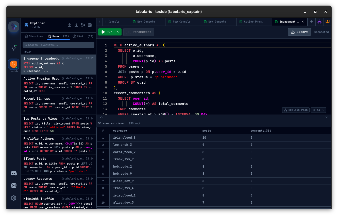Open the Run button dropdown arrow

coord(118,32)
